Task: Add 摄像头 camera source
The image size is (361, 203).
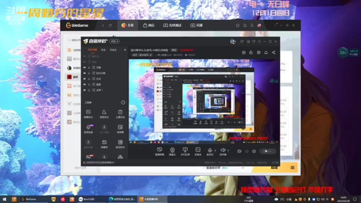Action: coord(172,152)
